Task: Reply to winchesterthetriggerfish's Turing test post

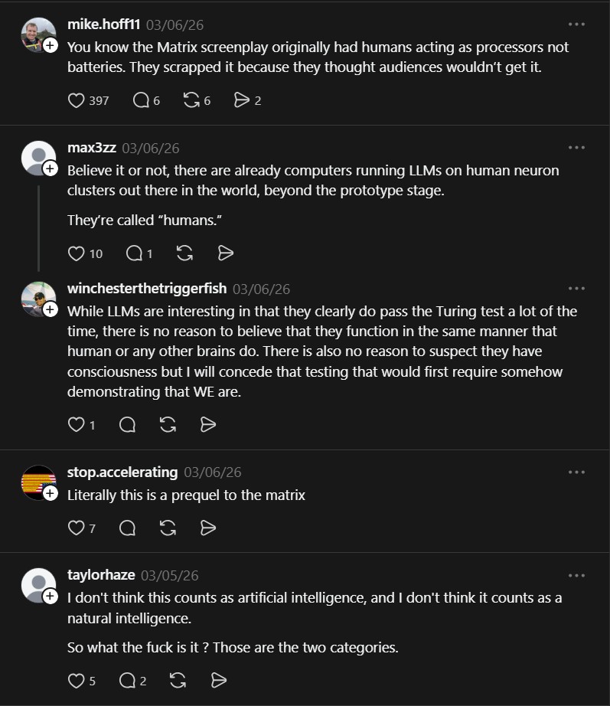Action: [128, 424]
